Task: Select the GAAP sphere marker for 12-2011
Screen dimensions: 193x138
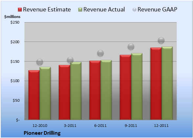Action: click(x=161, y=41)
